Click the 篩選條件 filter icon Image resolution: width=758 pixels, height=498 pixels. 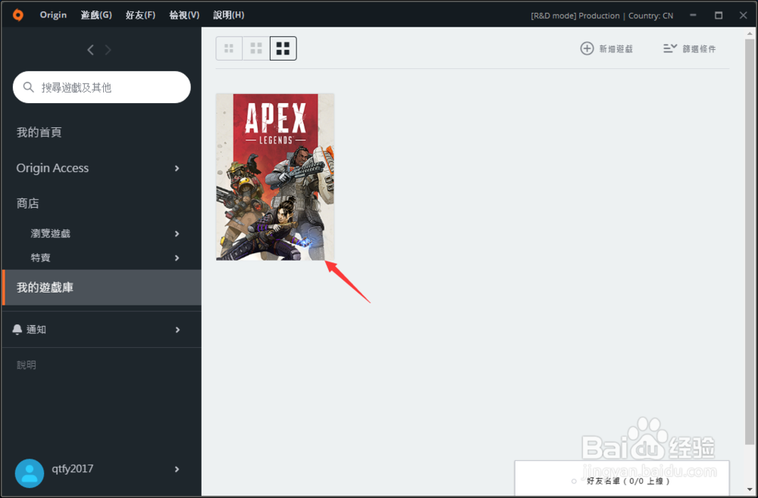[670, 49]
